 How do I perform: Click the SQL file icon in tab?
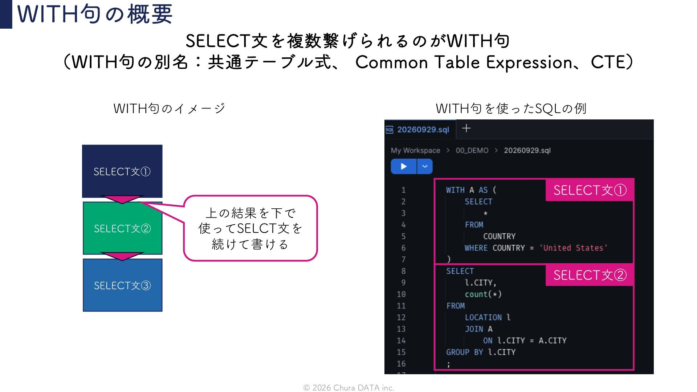390,130
